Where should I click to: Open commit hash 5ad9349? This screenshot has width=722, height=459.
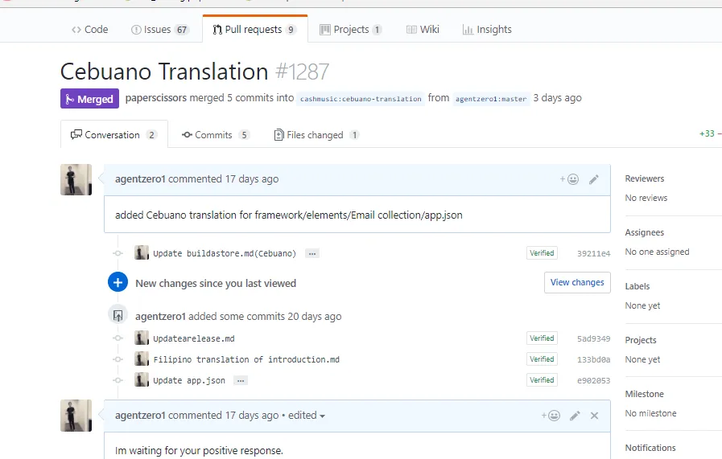(593, 339)
